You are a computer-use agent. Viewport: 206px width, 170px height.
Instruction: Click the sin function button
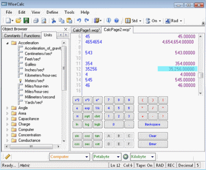tap(77, 136)
